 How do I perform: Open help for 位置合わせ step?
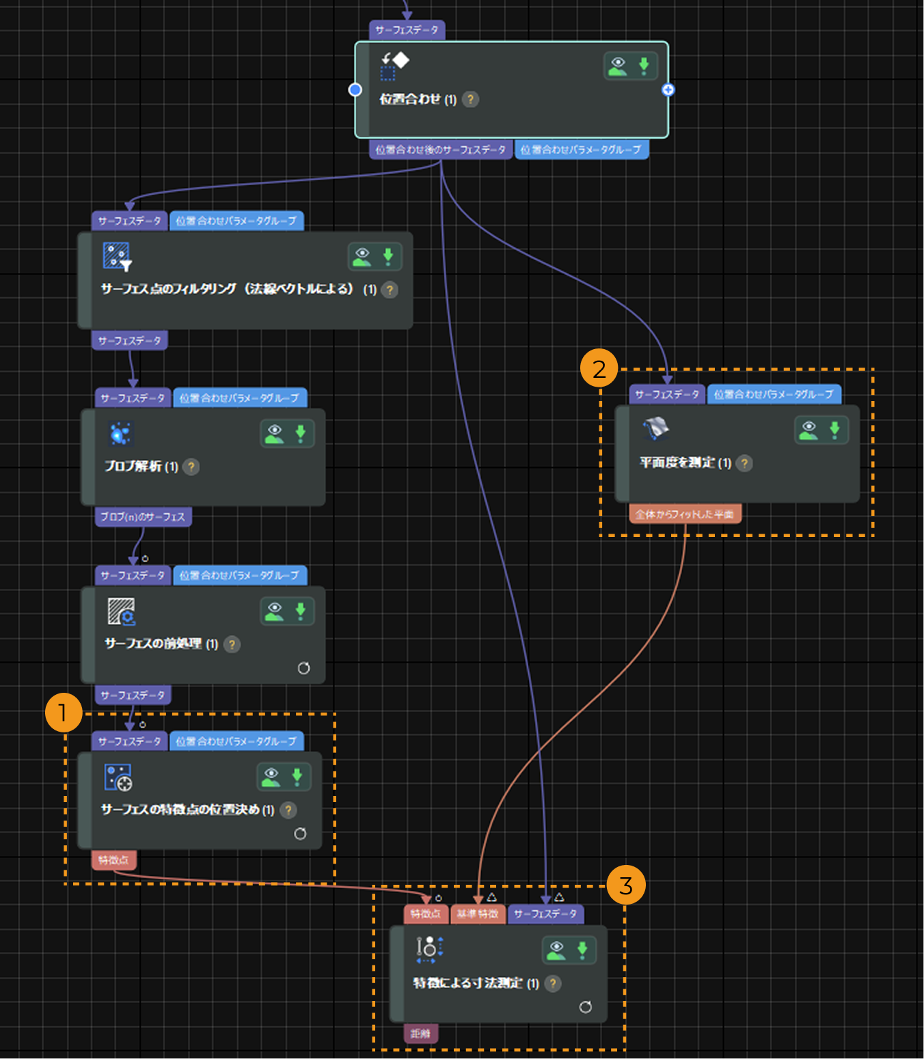pyautogui.click(x=470, y=100)
